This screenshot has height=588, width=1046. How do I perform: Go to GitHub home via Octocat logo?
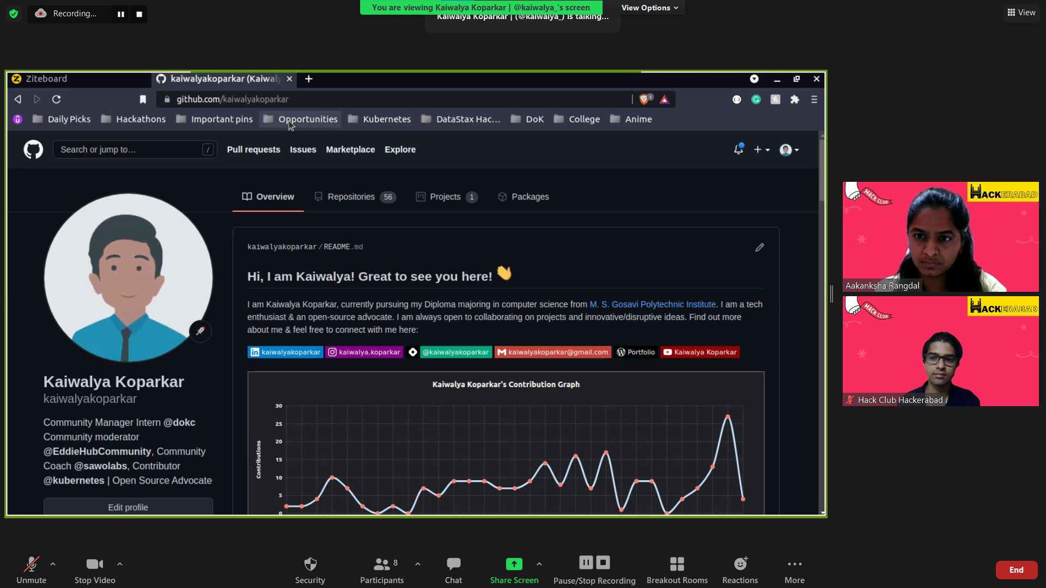point(33,149)
